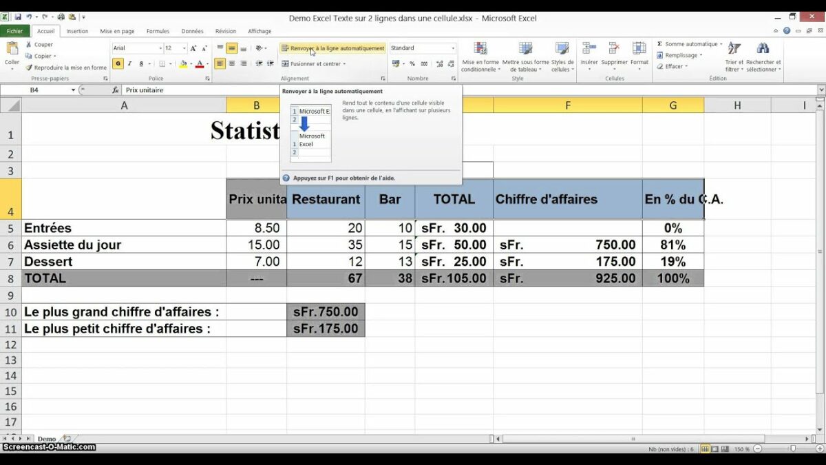Click Fusionner et centrer button

[313, 63]
